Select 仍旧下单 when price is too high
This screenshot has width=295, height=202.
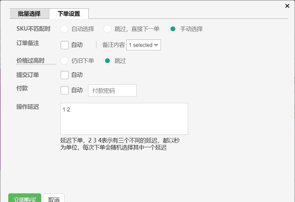pyautogui.click(x=64, y=61)
